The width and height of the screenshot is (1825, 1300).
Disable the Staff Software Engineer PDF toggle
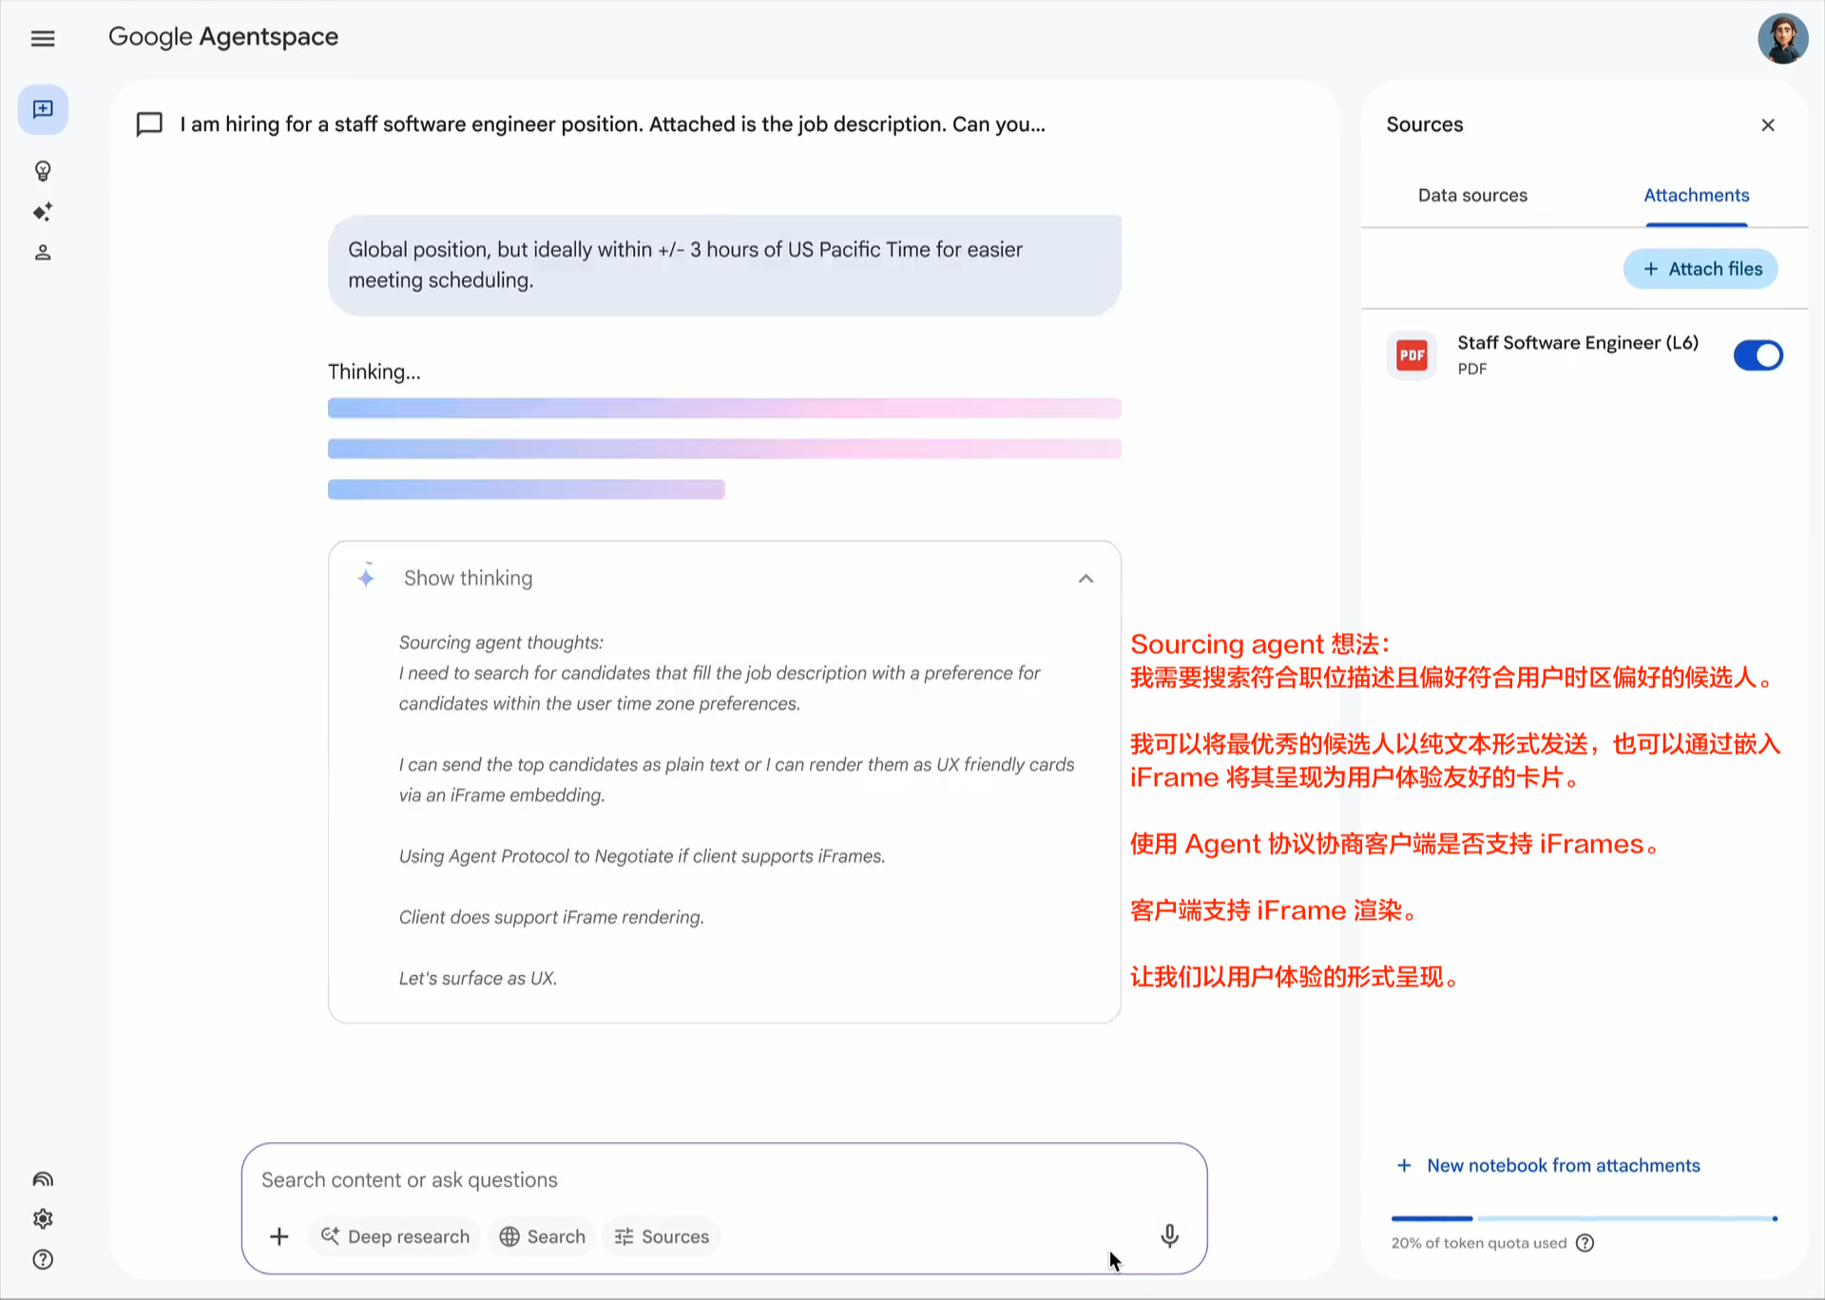[x=1758, y=355]
